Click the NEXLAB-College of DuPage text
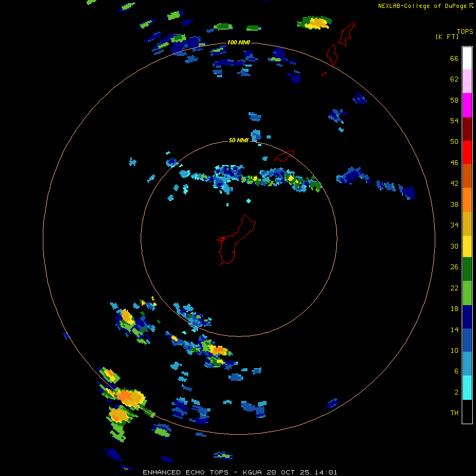Viewport: 476px width, 476px height. click(423, 6)
